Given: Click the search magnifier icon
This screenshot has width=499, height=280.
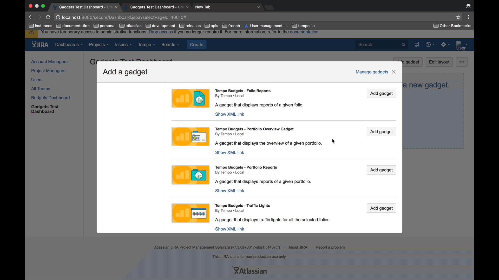Looking at the screenshot, I should click(403, 45).
